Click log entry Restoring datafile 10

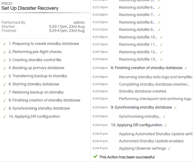[138, 37]
